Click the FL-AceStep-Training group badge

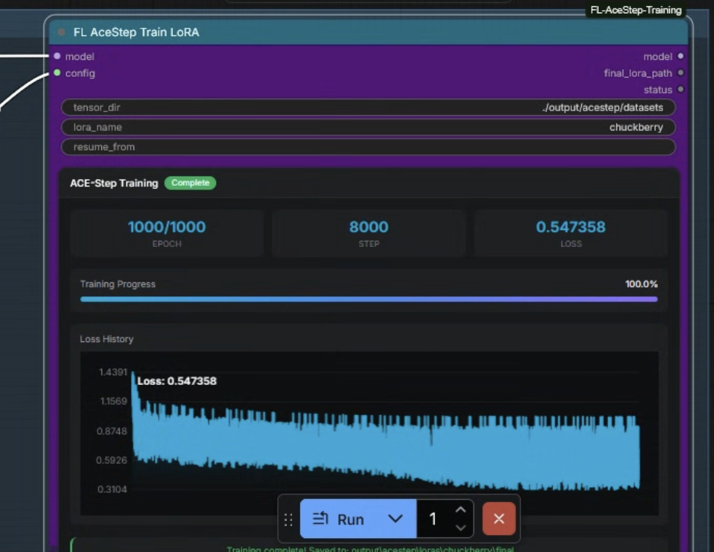coord(636,10)
